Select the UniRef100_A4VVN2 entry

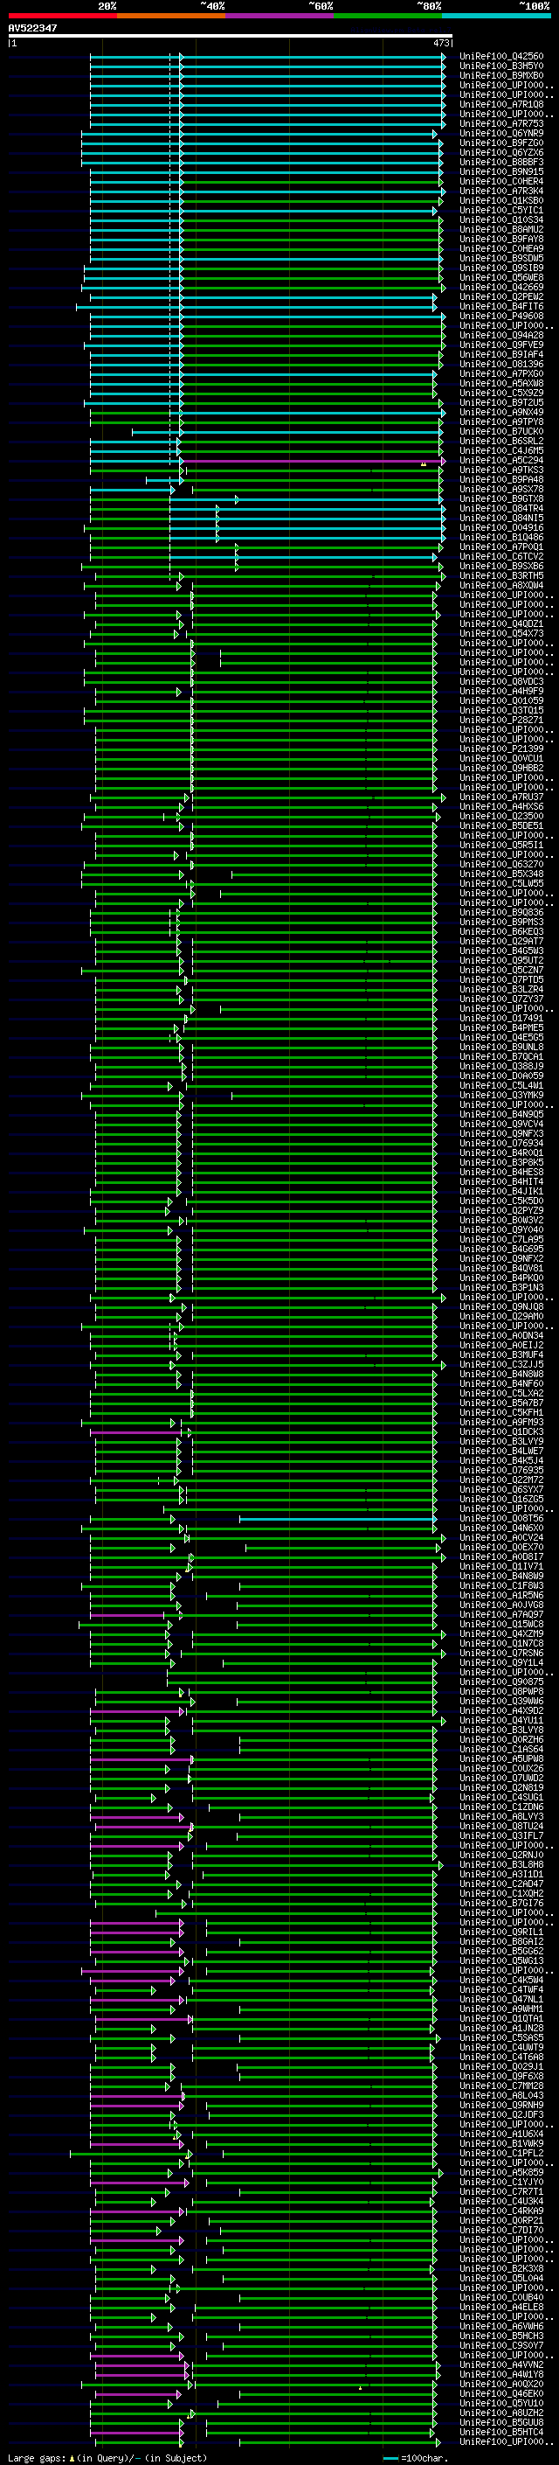coord(500,2364)
